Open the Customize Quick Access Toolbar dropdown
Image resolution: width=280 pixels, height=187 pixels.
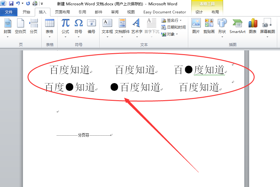tap(42, 3)
